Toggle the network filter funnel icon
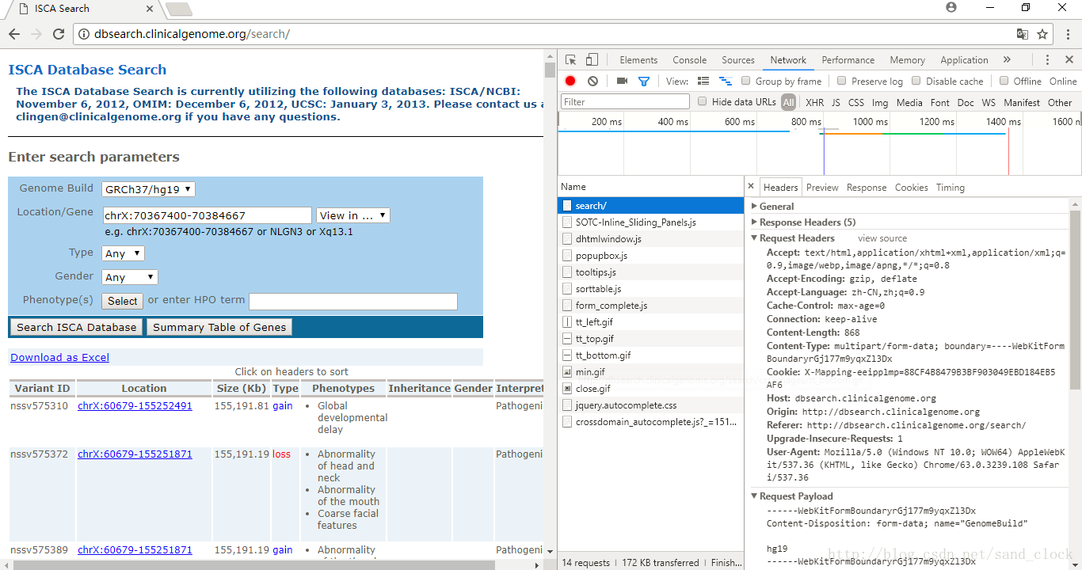Image resolution: width=1082 pixels, height=570 pixels. [x=644, y=81]
